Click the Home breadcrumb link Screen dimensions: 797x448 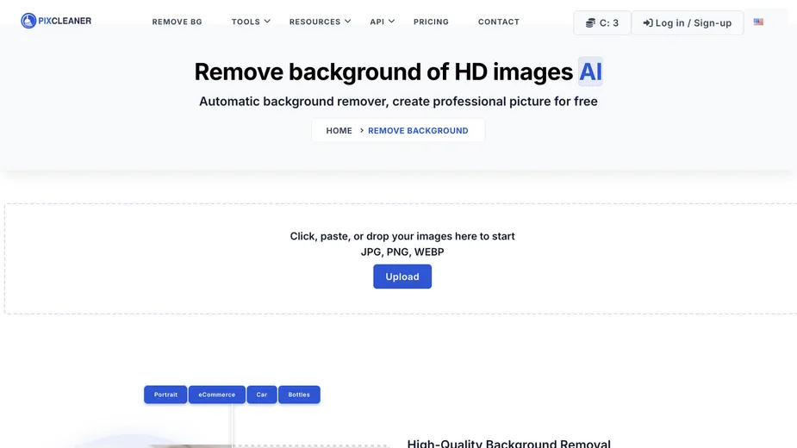click(x=339, y=131)
